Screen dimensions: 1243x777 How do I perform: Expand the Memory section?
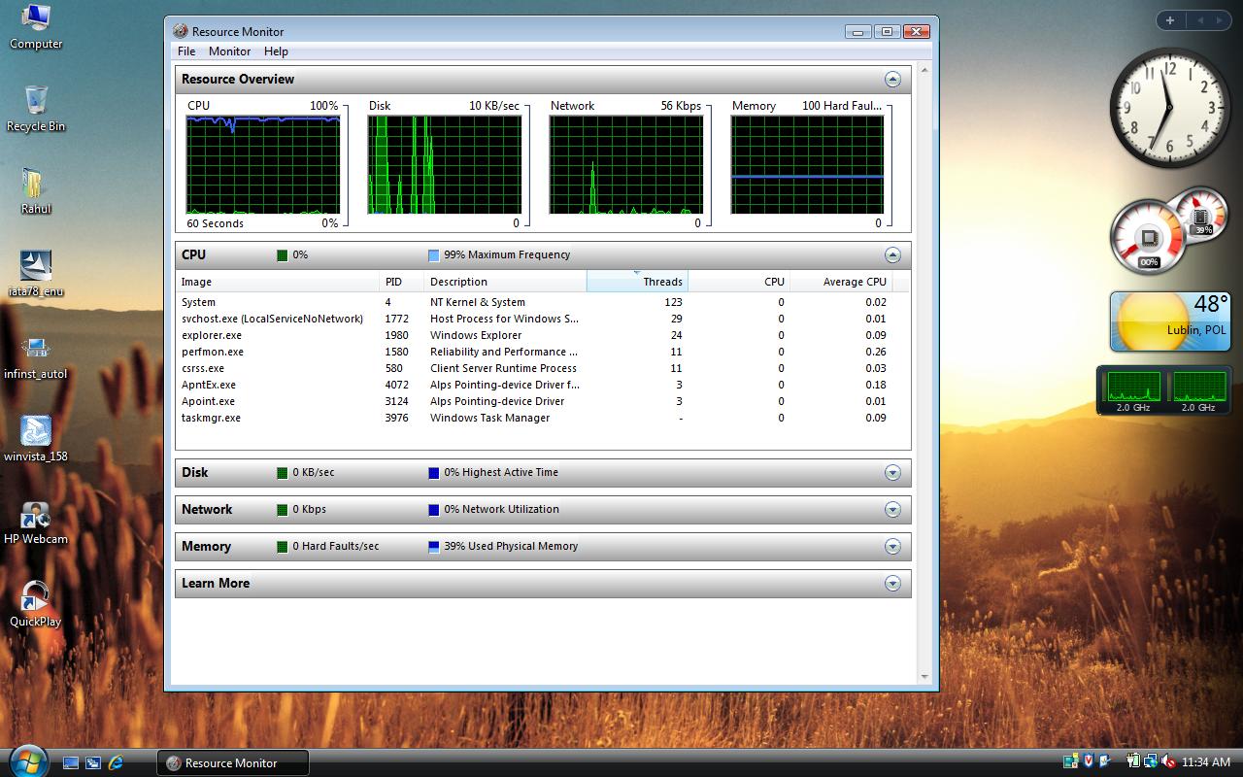892,547
